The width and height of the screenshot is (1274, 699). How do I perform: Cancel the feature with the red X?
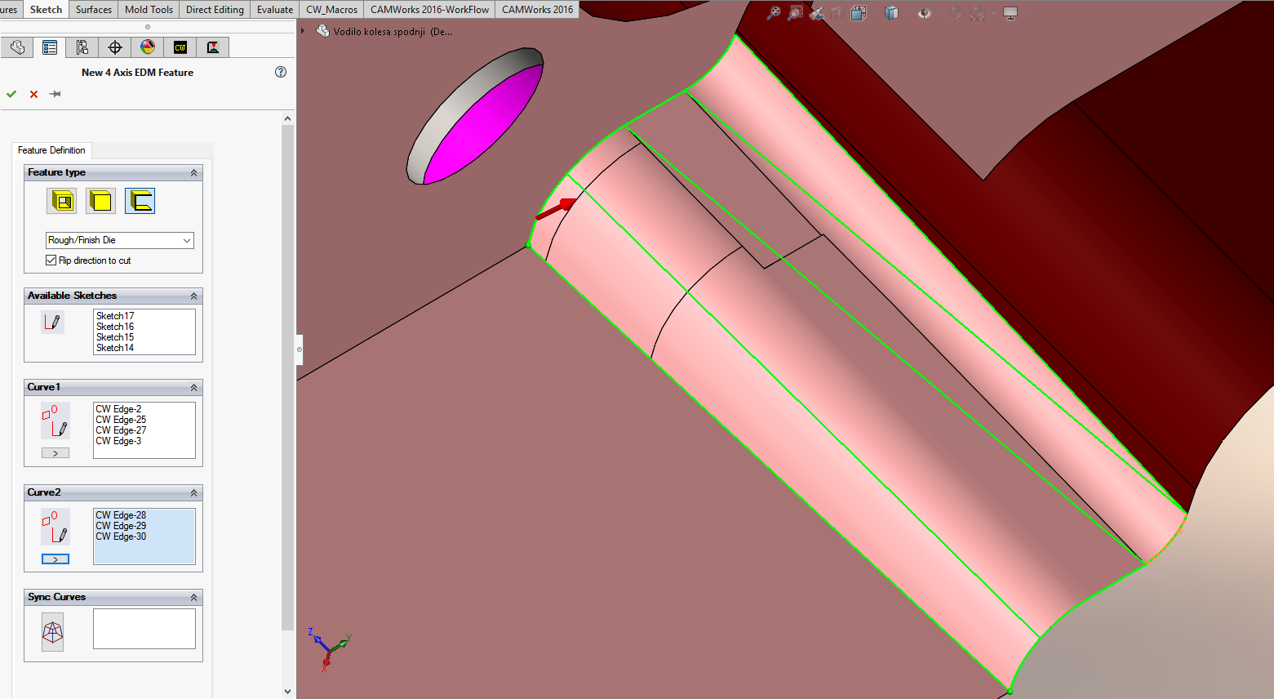(33, 94)
